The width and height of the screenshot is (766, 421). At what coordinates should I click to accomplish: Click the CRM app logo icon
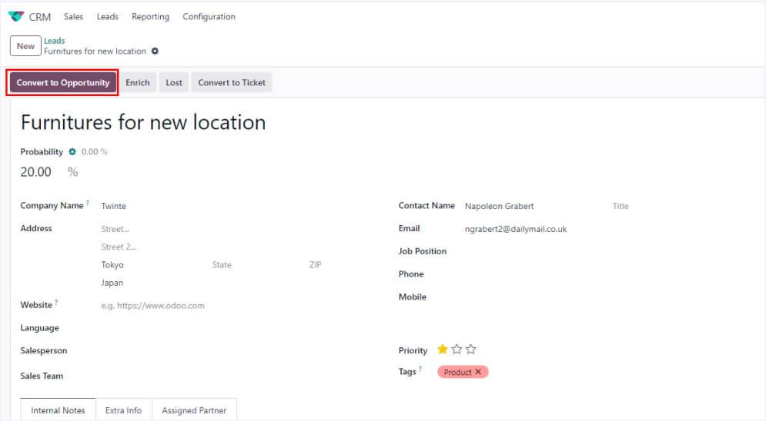click(15, 17)
